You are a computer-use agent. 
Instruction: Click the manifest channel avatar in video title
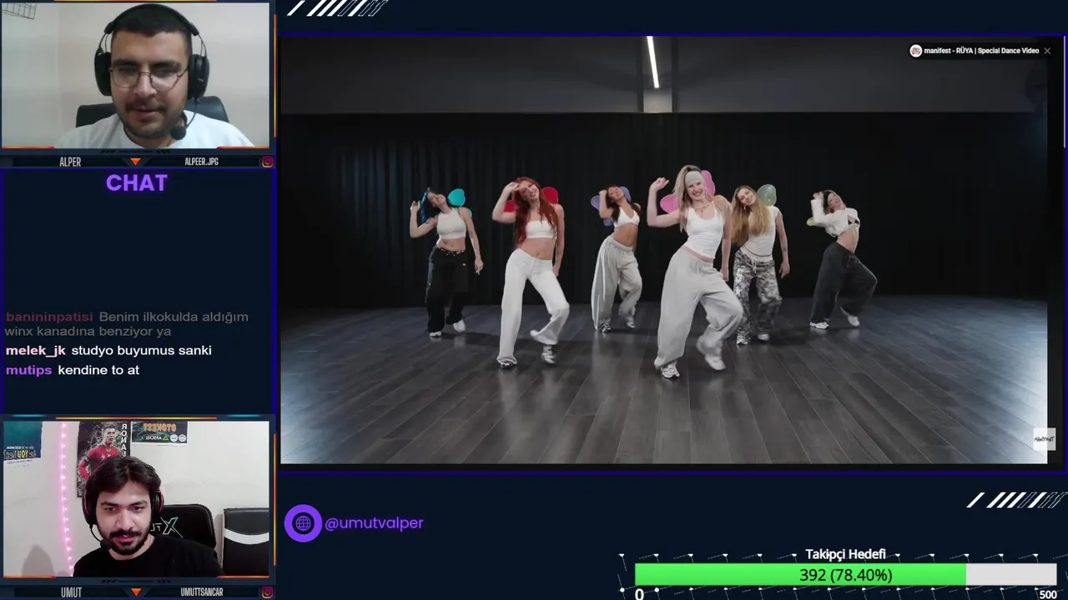point(915,51)
